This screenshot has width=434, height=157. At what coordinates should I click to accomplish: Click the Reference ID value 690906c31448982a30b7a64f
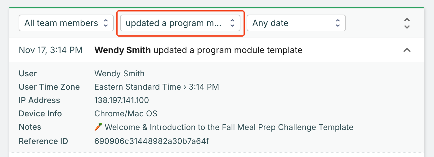coord(151,141)
